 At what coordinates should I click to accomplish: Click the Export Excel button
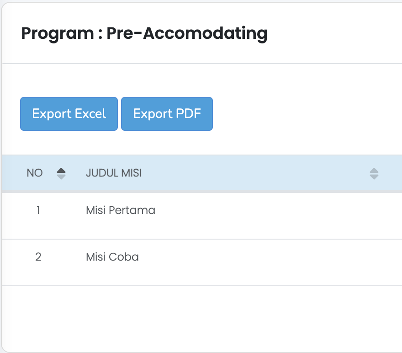[69, 114]
